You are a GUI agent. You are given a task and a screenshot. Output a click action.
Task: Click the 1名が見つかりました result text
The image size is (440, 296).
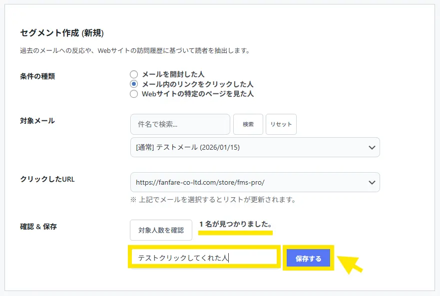(235, 224)
